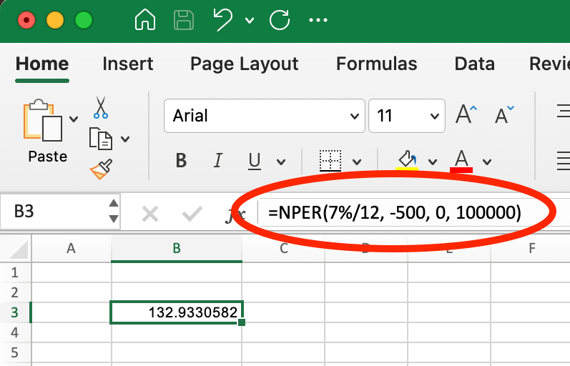Click the Home icon in title bar
Image resolution: width=570 pixels, height=366 pixels.
tap(145, 19)
